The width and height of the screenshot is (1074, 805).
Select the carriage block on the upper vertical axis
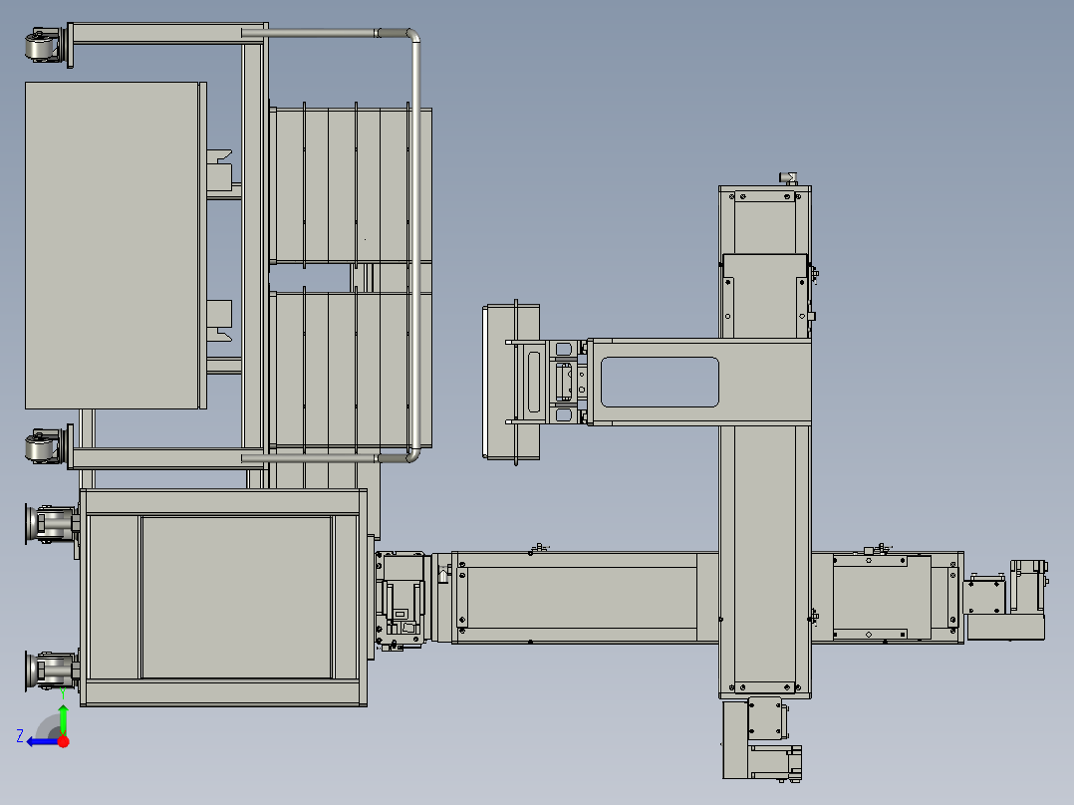tap(766, 296)
